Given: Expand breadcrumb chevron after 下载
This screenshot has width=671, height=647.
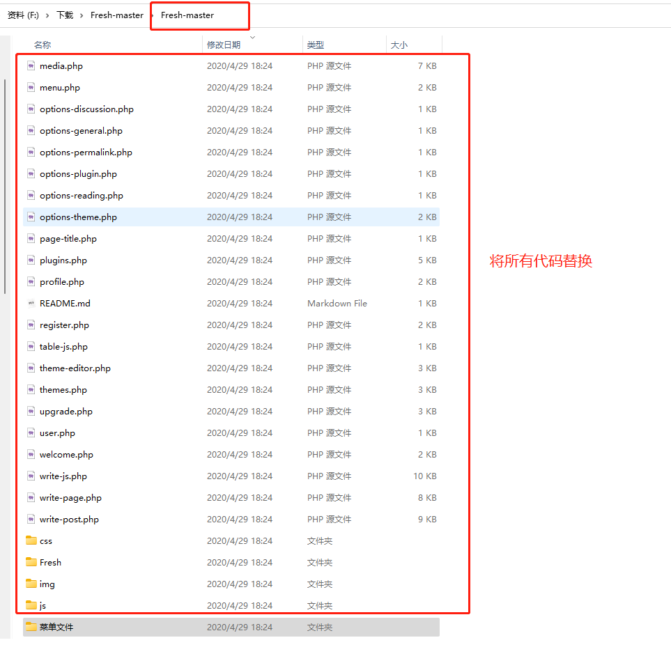Looking at the screenshot, I should click(x=82, y=15).
